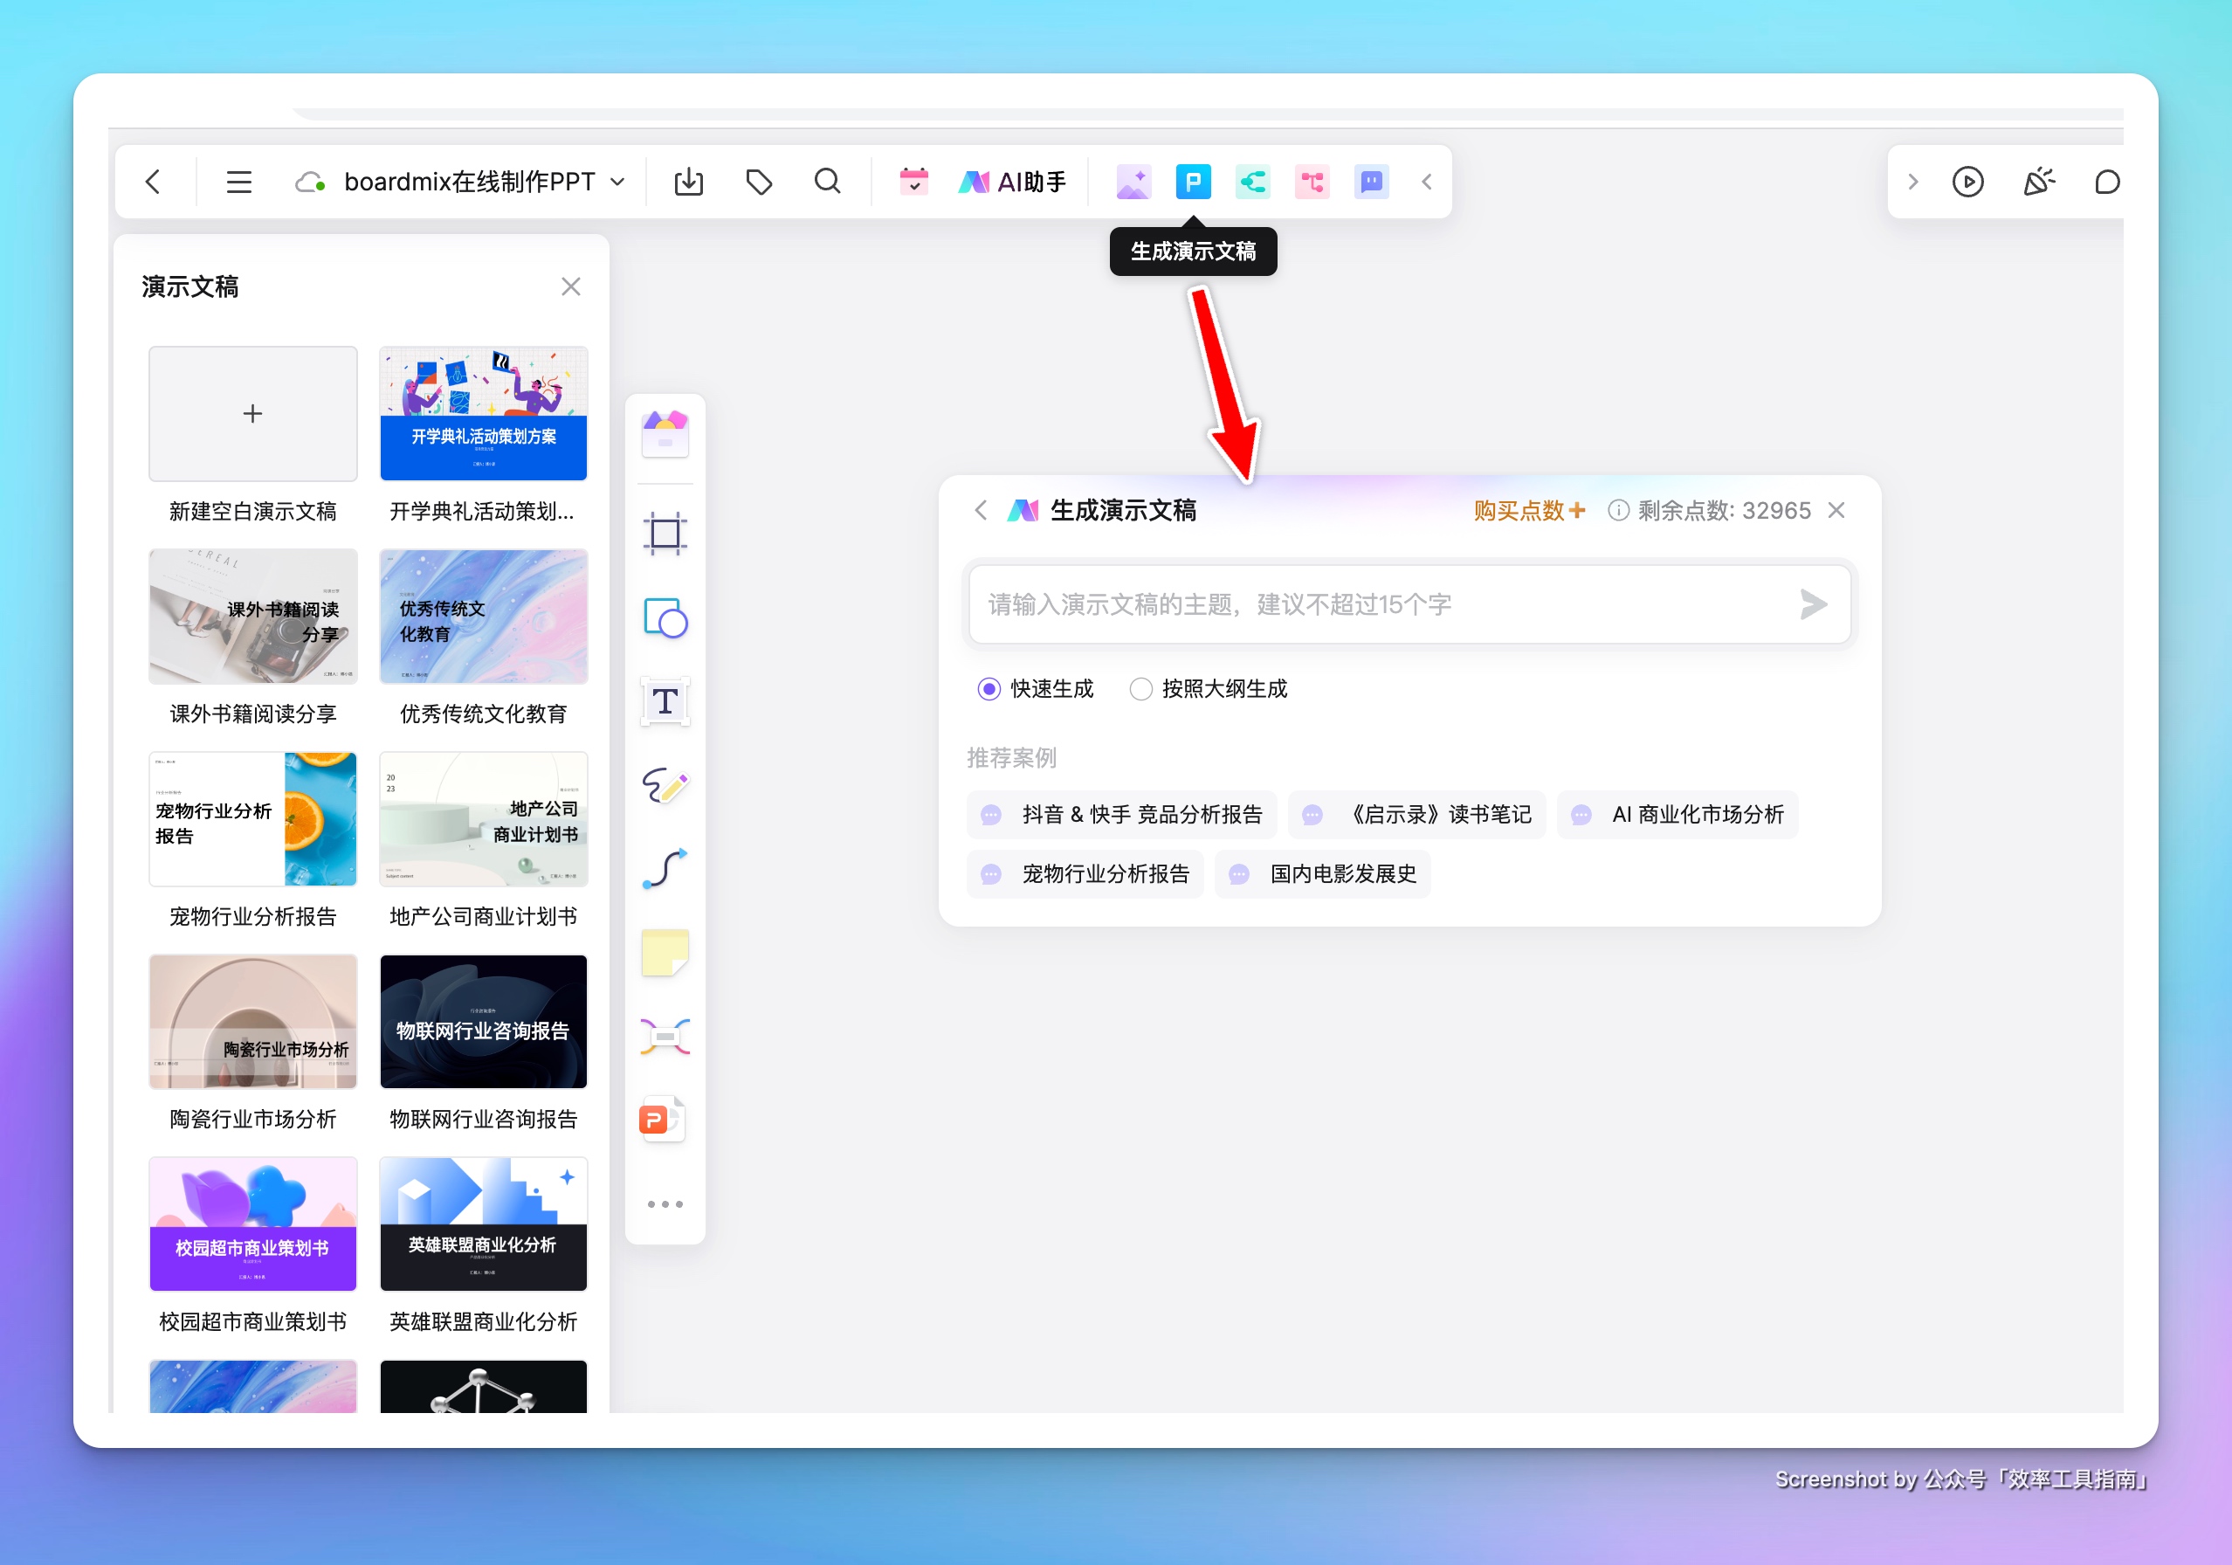Open 地产公司商业计划书 template thumbnail
Image resolution: width=2232 pixels, height=1565 pixels.
tap(483, 818)
